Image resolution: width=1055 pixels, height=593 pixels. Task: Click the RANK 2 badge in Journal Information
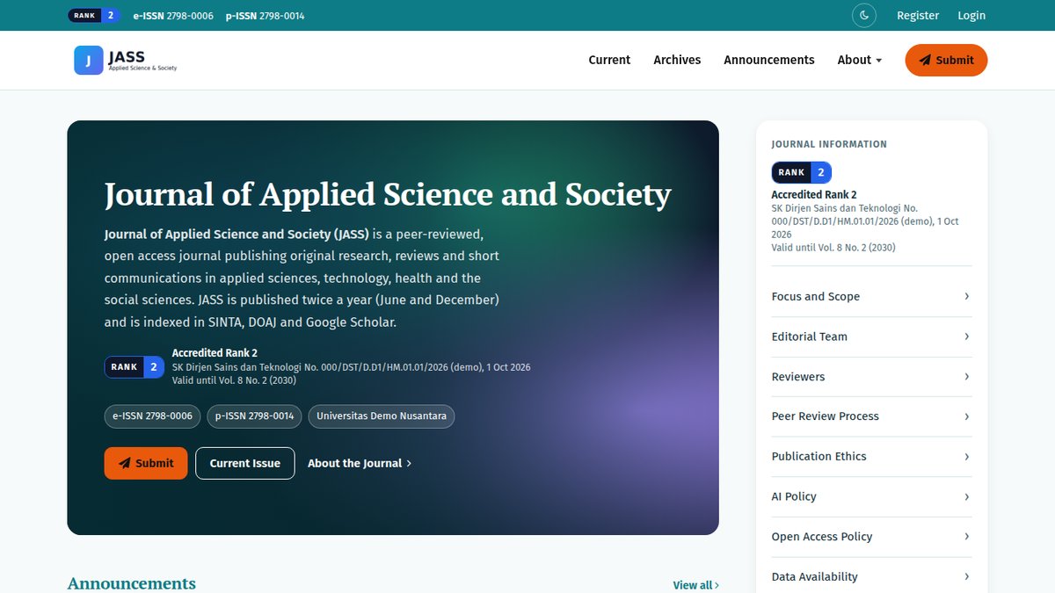click(x=801, y=172)
